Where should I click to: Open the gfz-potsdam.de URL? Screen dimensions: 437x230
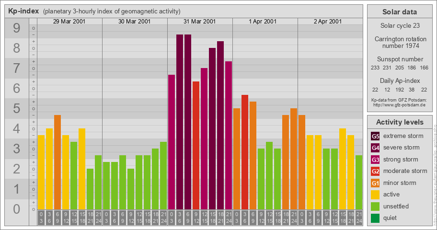pyautogui.click(x=399, y=105)
